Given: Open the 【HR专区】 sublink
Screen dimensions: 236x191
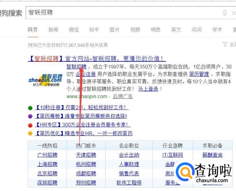Looking at the screenshot, I should (x=82, y=125).
